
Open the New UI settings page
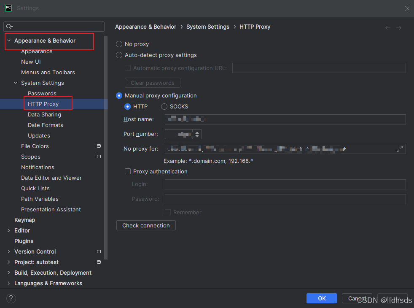31,62
